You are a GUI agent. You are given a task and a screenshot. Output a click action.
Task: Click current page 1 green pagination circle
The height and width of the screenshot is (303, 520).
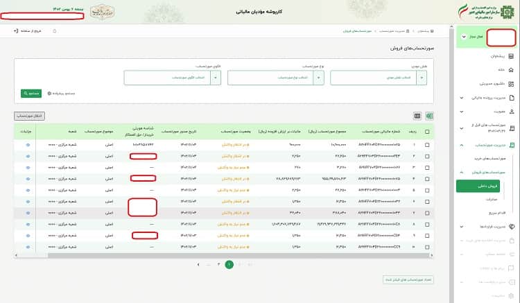pos(229,265)
